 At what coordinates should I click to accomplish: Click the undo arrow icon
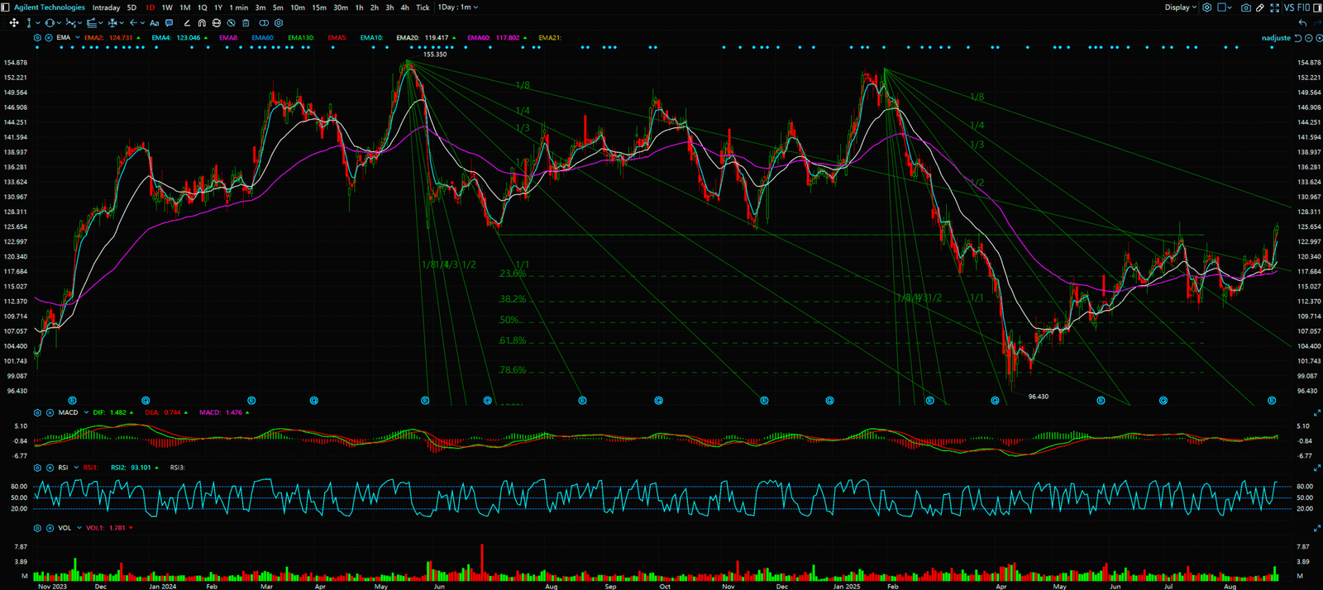coord(1303,23)
